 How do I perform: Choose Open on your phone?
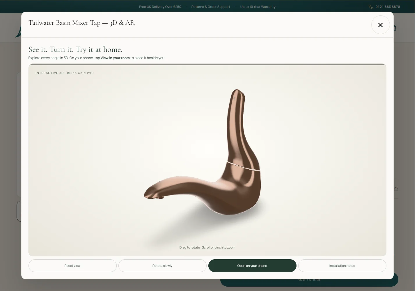[x=252, y=266]
